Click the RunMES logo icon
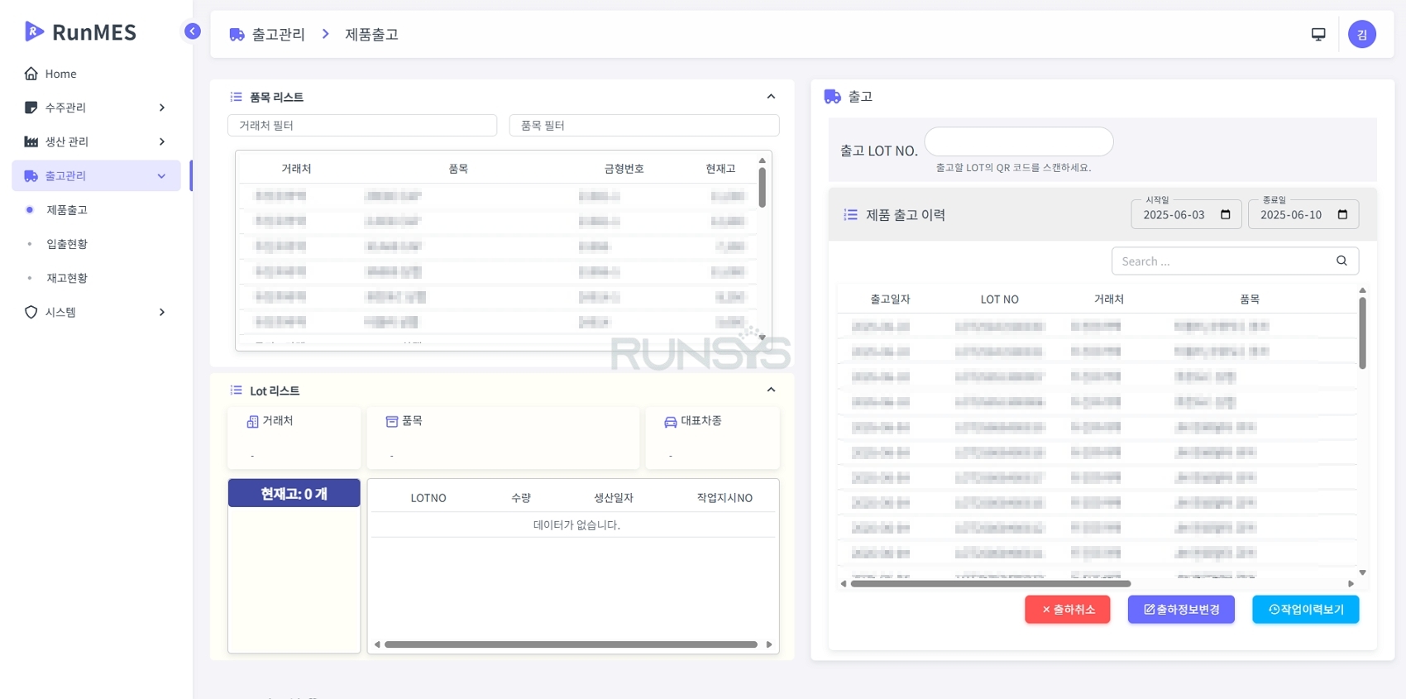Image resolution: width=1406 pixels, height=699 pixels. tap(34, 32)
